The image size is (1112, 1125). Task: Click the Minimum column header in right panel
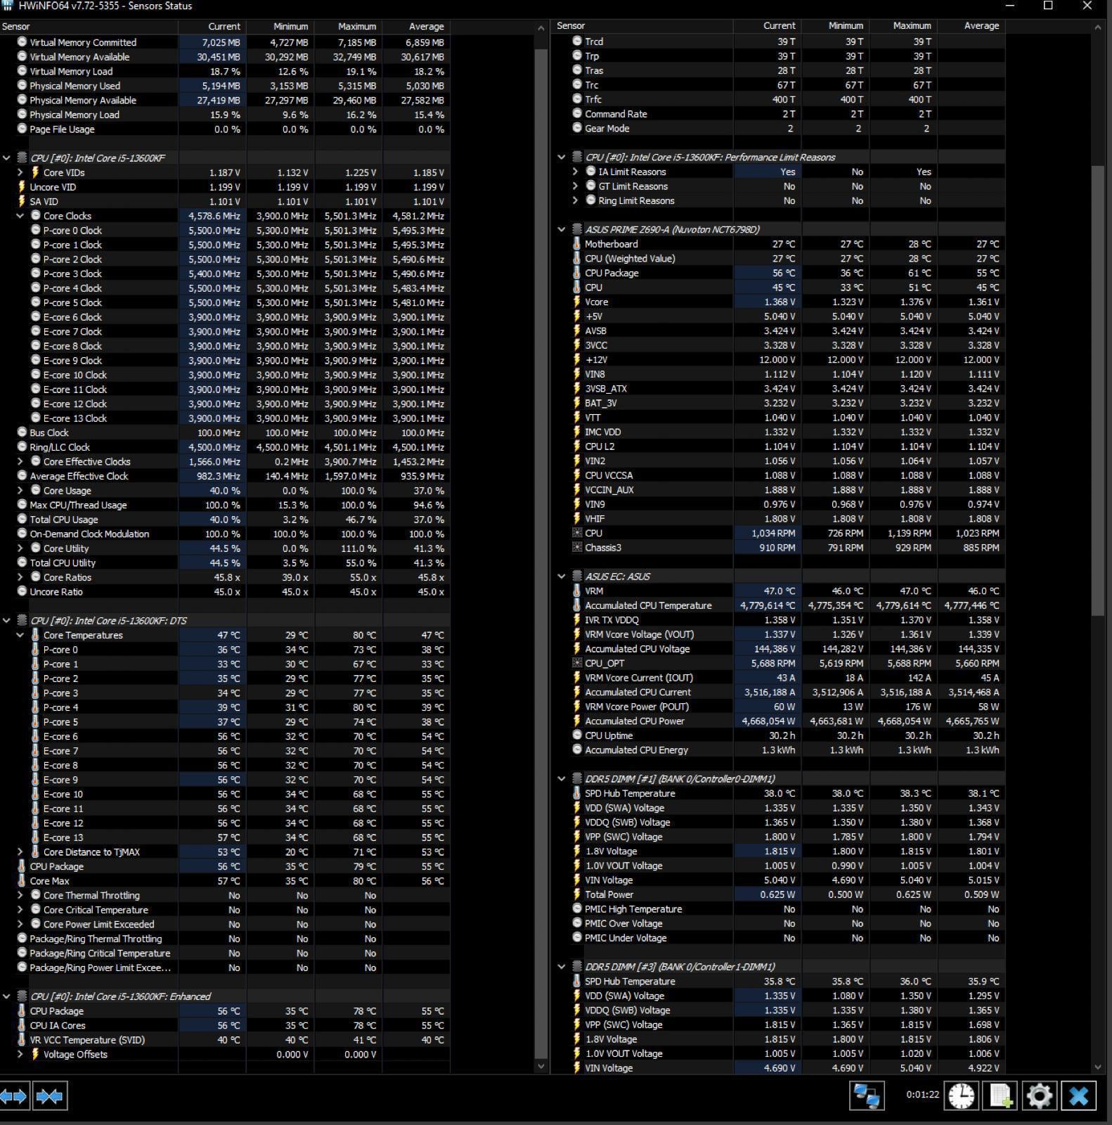click(836, 25)
